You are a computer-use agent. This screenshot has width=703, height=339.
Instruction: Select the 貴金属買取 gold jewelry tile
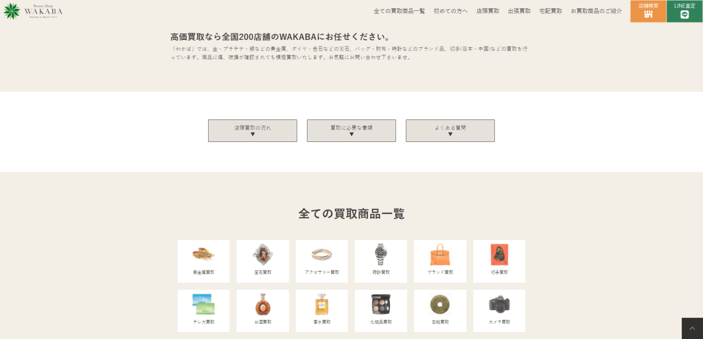tap(203, 261)
